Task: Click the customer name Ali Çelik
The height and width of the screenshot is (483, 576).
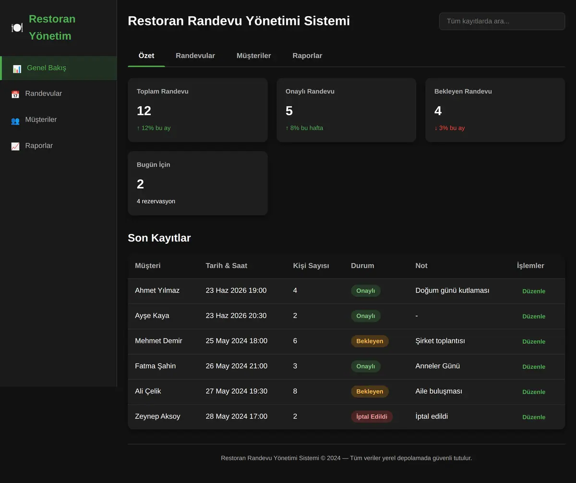Action: [148, 391]
